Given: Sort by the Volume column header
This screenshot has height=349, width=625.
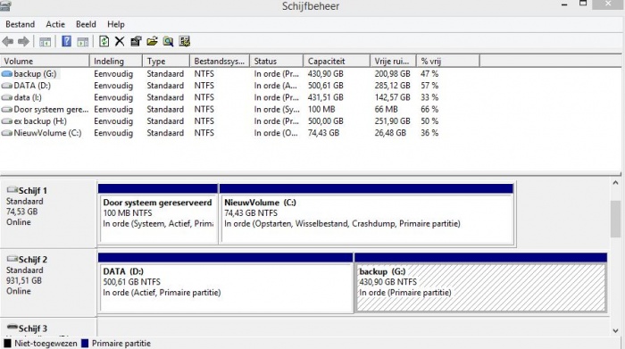Looking at the screenshot, I should (45, 61).
